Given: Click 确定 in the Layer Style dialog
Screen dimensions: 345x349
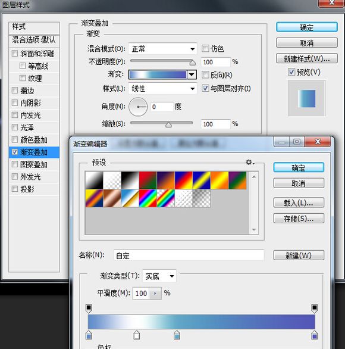Looking at the screenshot, I should click(x=307, y=27).
